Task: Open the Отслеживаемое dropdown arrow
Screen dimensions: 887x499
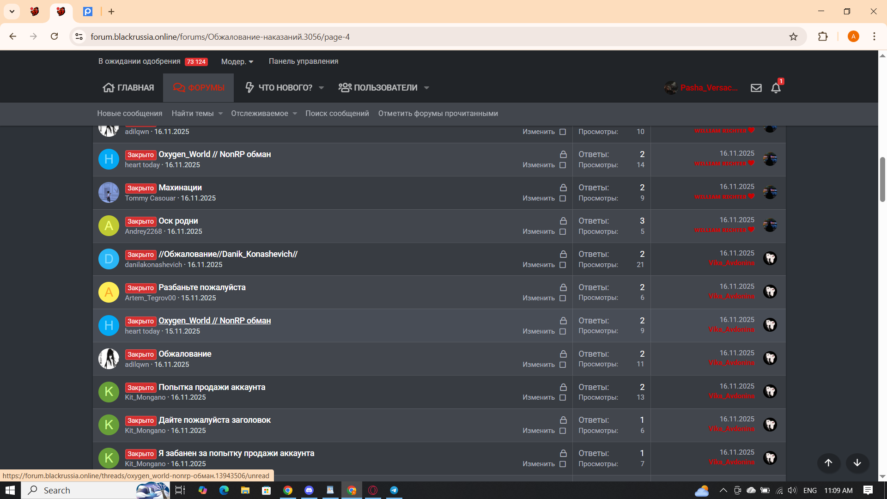Action: pos(295,114)
